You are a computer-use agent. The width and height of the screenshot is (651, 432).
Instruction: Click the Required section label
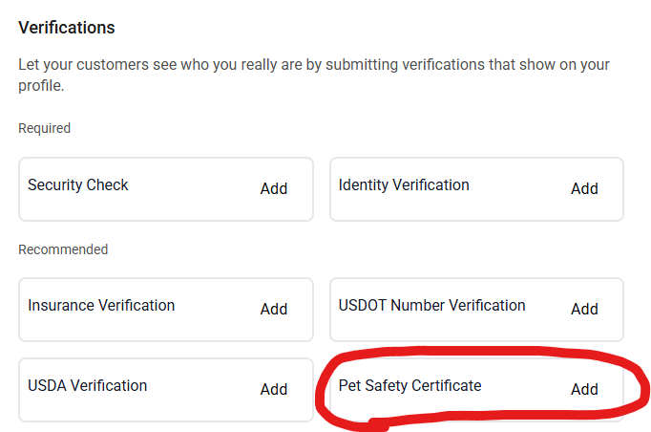pyautogui.click(x=45, y=128)
